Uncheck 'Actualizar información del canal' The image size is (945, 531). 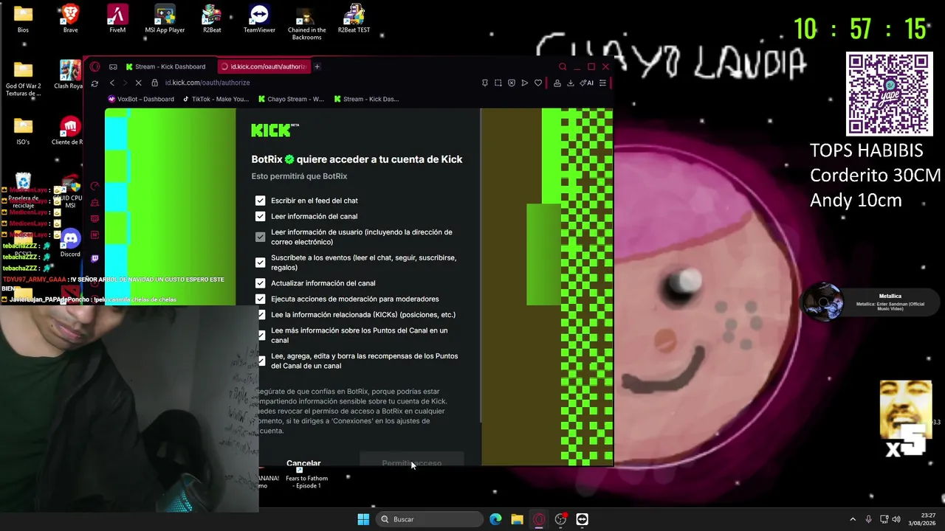(x=260, y=283)
